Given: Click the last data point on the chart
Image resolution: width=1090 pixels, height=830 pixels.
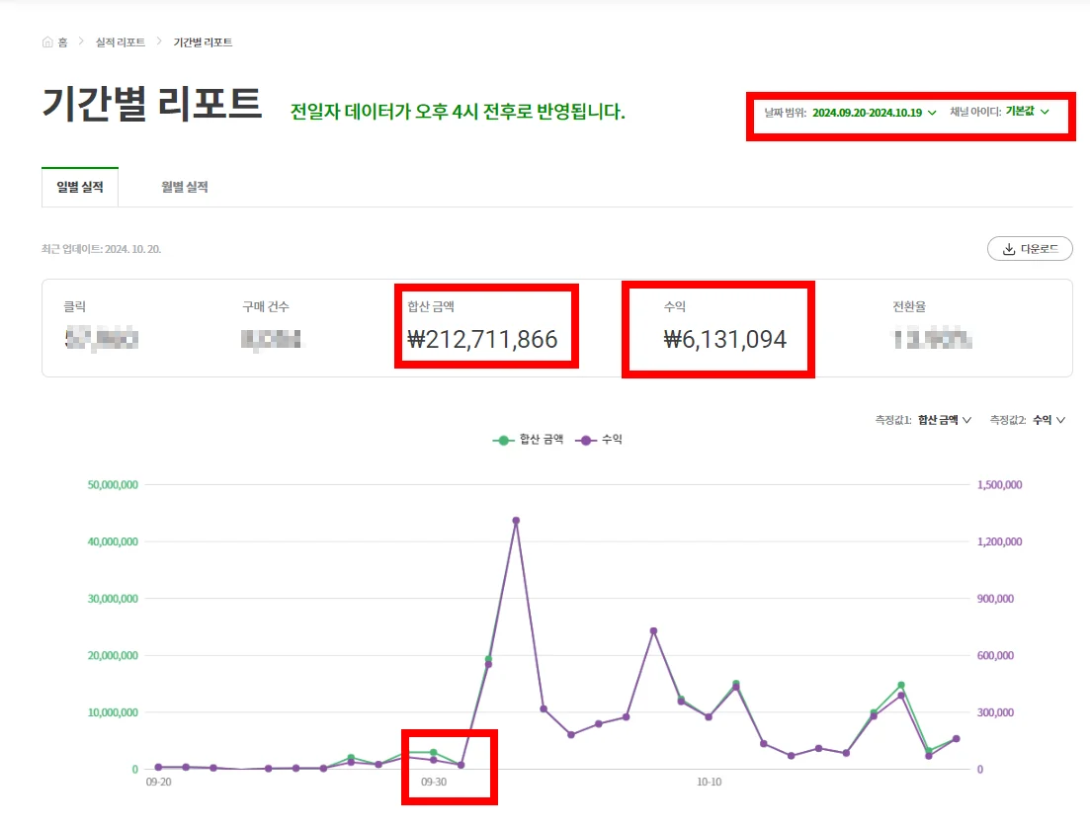Looking at the screenshot, I should tap(956, 738).
